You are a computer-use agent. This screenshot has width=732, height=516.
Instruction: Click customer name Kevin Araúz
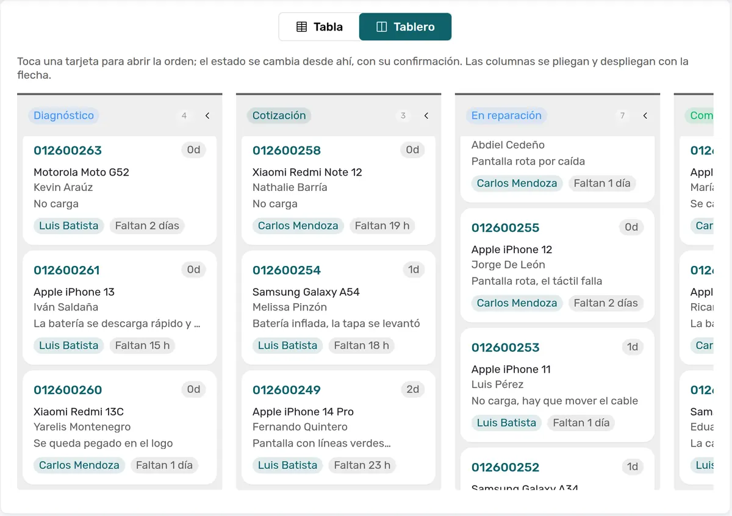[x=63, y=187]
